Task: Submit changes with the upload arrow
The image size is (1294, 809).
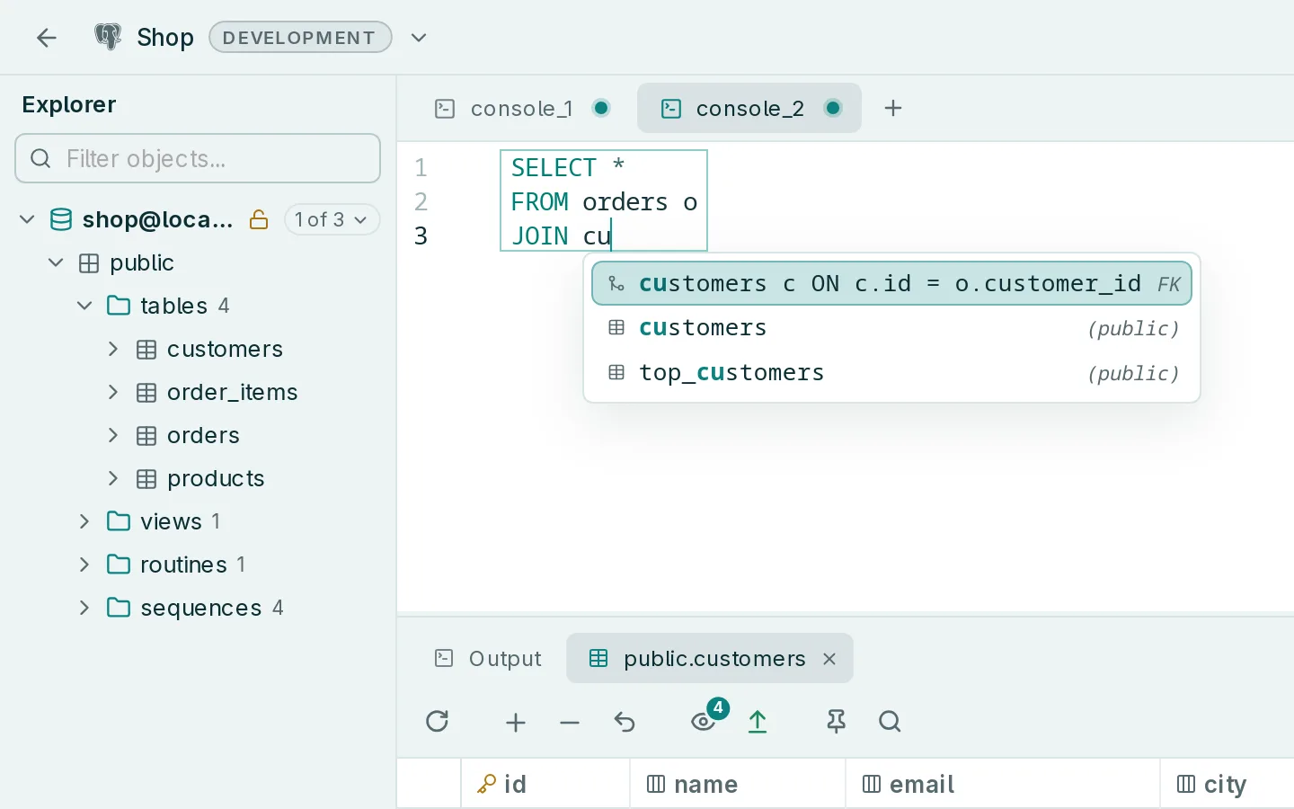Action: click(x=758, y=722)
